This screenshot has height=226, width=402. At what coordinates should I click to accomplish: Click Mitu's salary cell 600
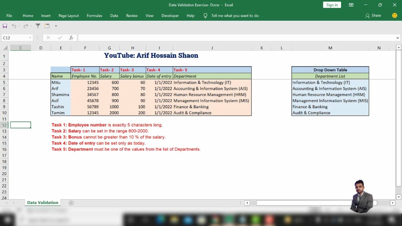pos(110,82)
